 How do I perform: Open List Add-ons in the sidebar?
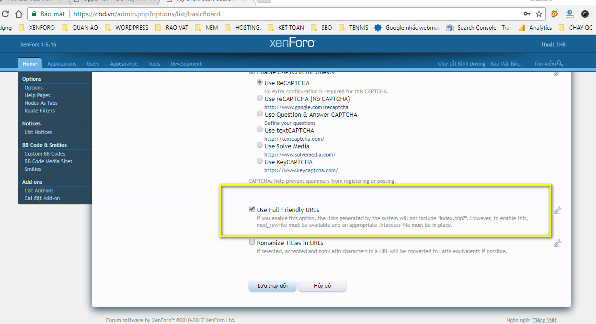click(x=39, y=190)
